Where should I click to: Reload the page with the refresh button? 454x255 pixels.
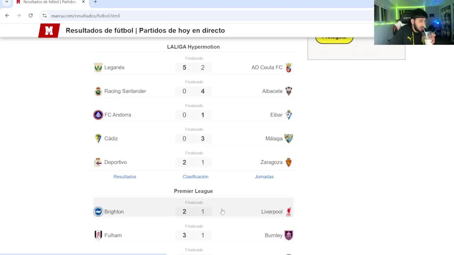(31, 16)
